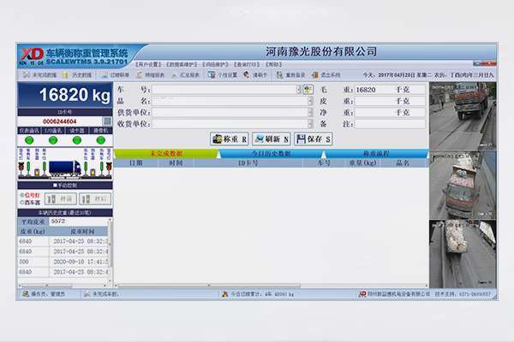Switch to the 今日历史数据 tab
This screenshot has height=342, width=514.
[x=271, y=154]
